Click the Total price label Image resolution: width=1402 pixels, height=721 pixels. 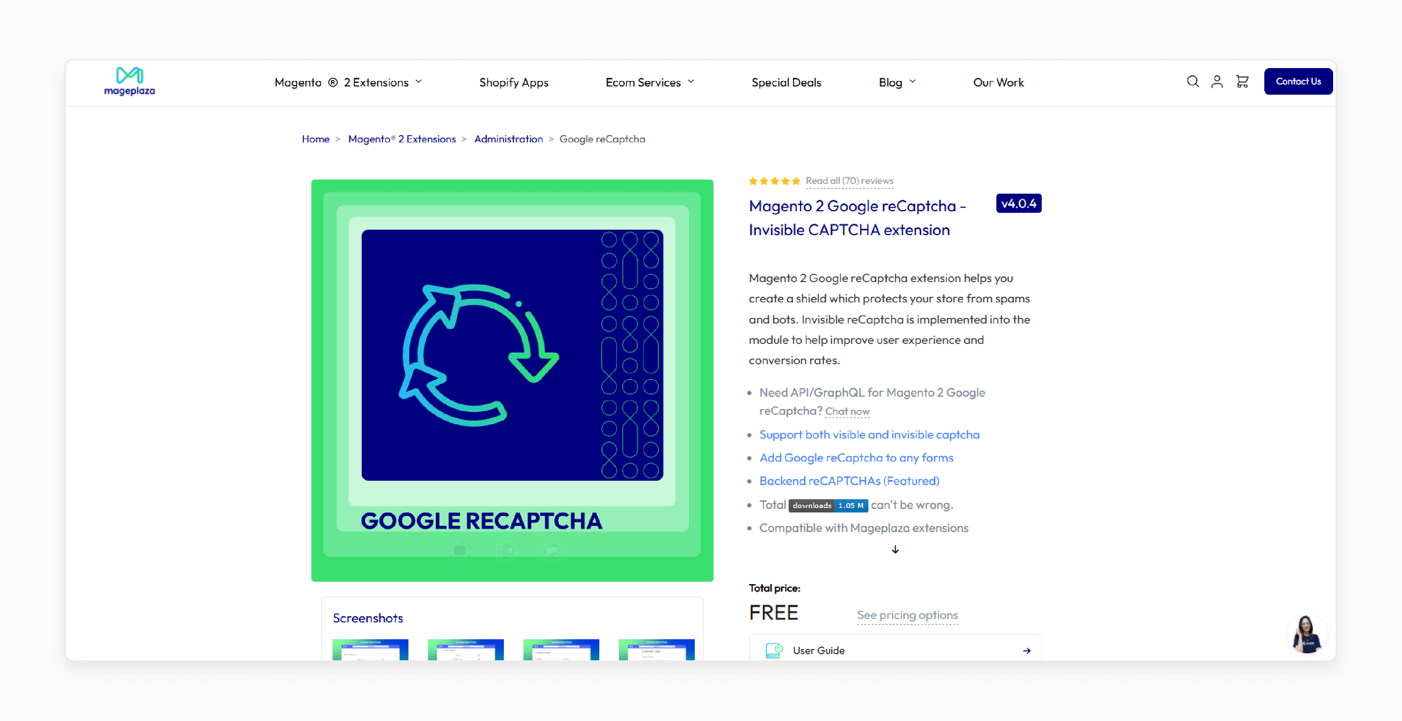[775, 588]
